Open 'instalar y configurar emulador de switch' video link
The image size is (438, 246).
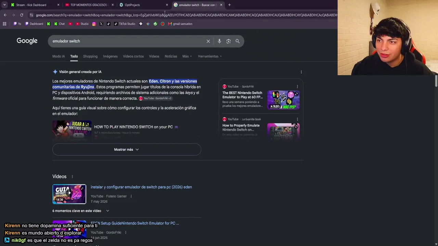coord(141,187)
